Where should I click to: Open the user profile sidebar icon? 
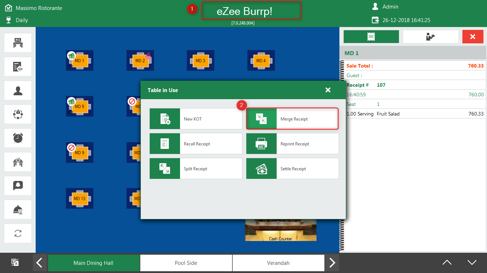tap(18, 91)
